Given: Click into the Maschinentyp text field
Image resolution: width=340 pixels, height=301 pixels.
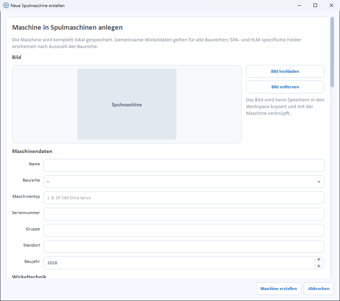Looking at the screenshot, I should pyautogui.click(x=184, y=198).
